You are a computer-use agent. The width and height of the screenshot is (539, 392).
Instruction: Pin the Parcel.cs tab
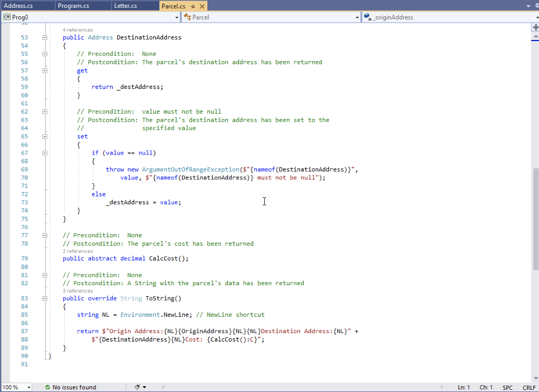193,6
